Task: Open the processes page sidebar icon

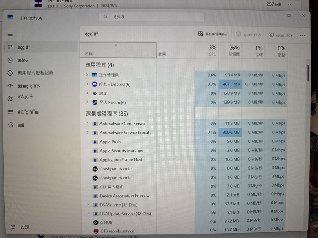Action: click(x=10, y=47)
